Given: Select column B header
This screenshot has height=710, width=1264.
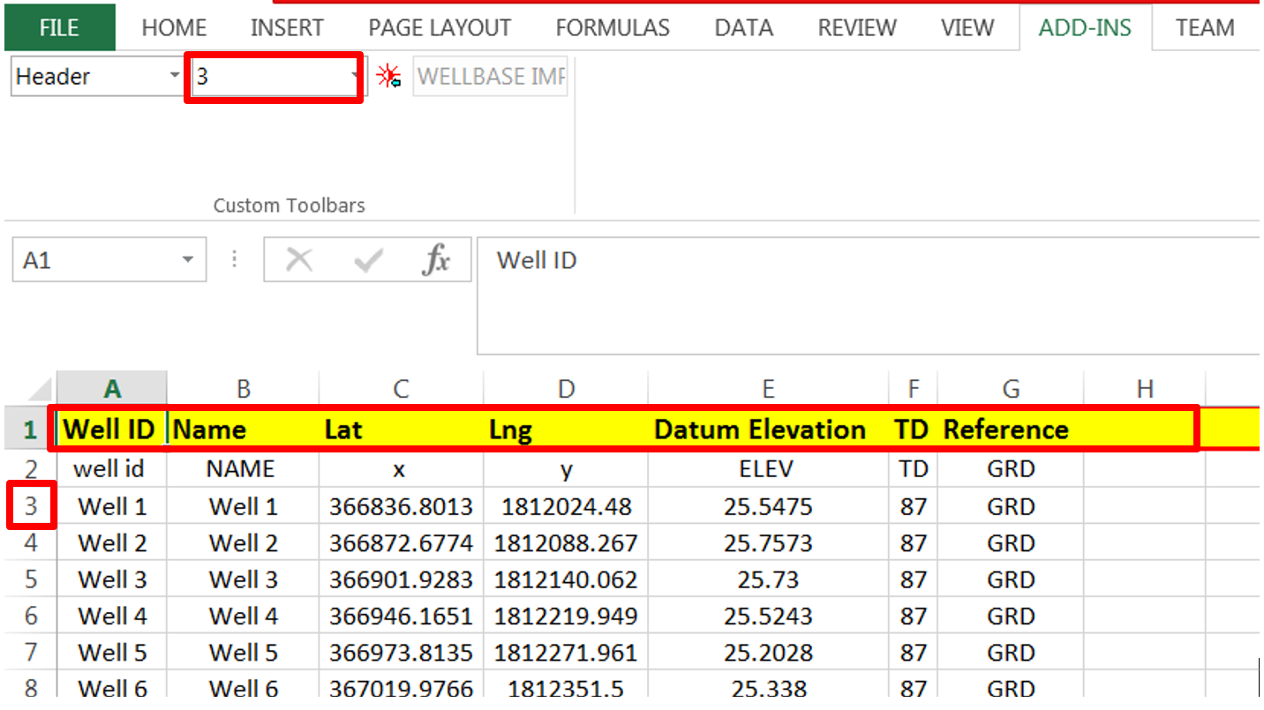Looking at the screenshot, I should click(x=243, y=389).
